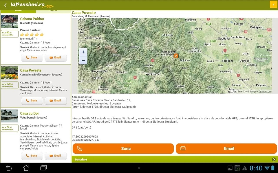
Task: Tap the Android back navigation button
Action: tap(8, 168)
